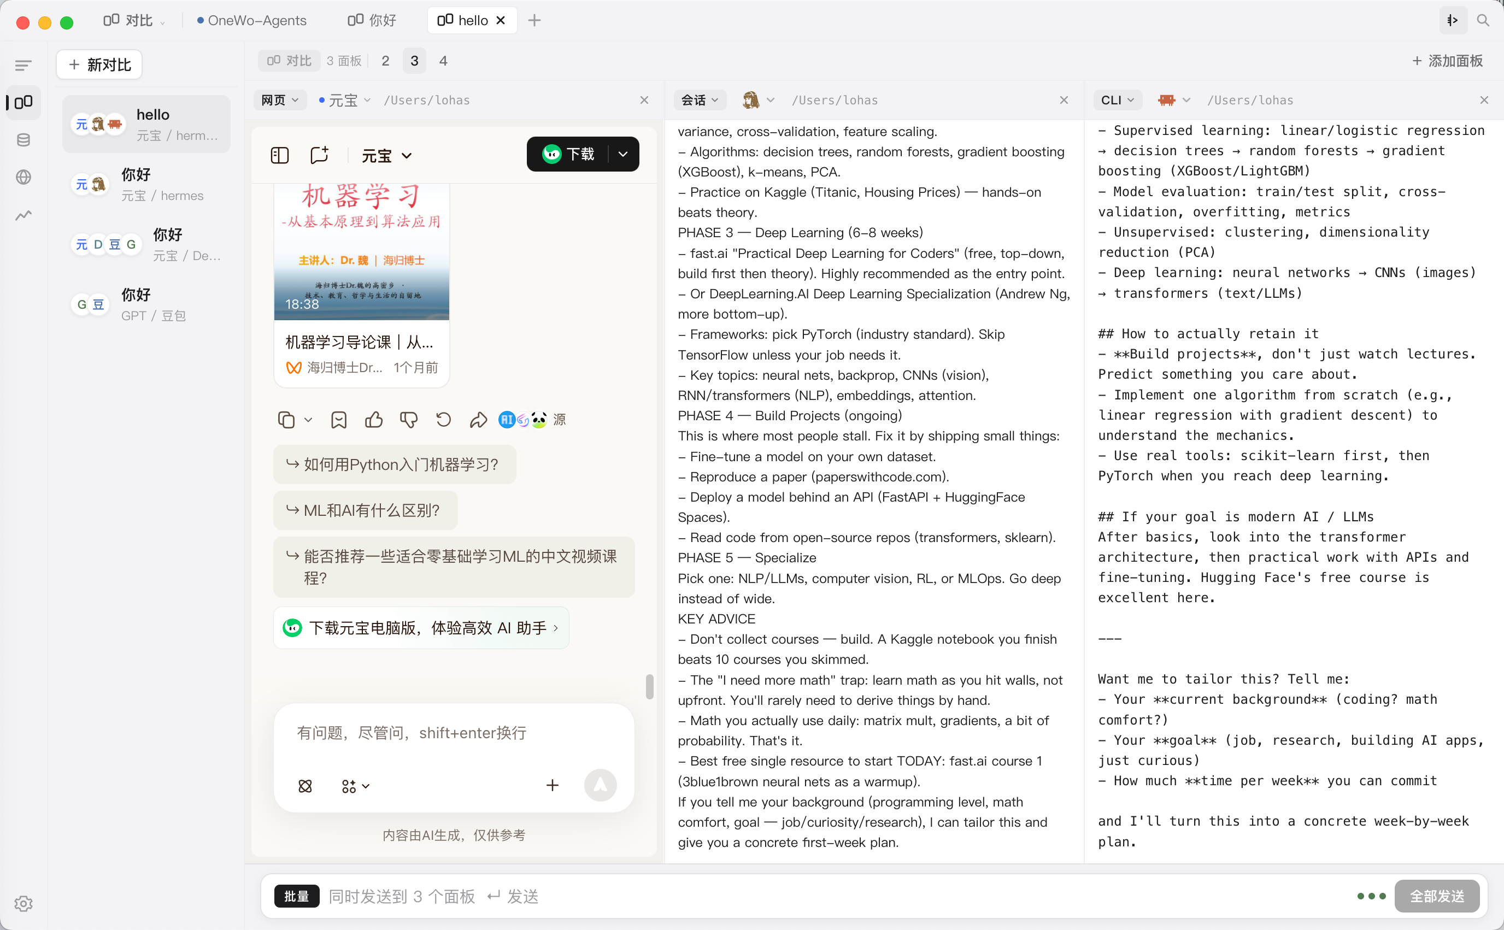Open settings gear in left rail
The height and width of the screenshot is (930, 1504).
coord(23,903)
